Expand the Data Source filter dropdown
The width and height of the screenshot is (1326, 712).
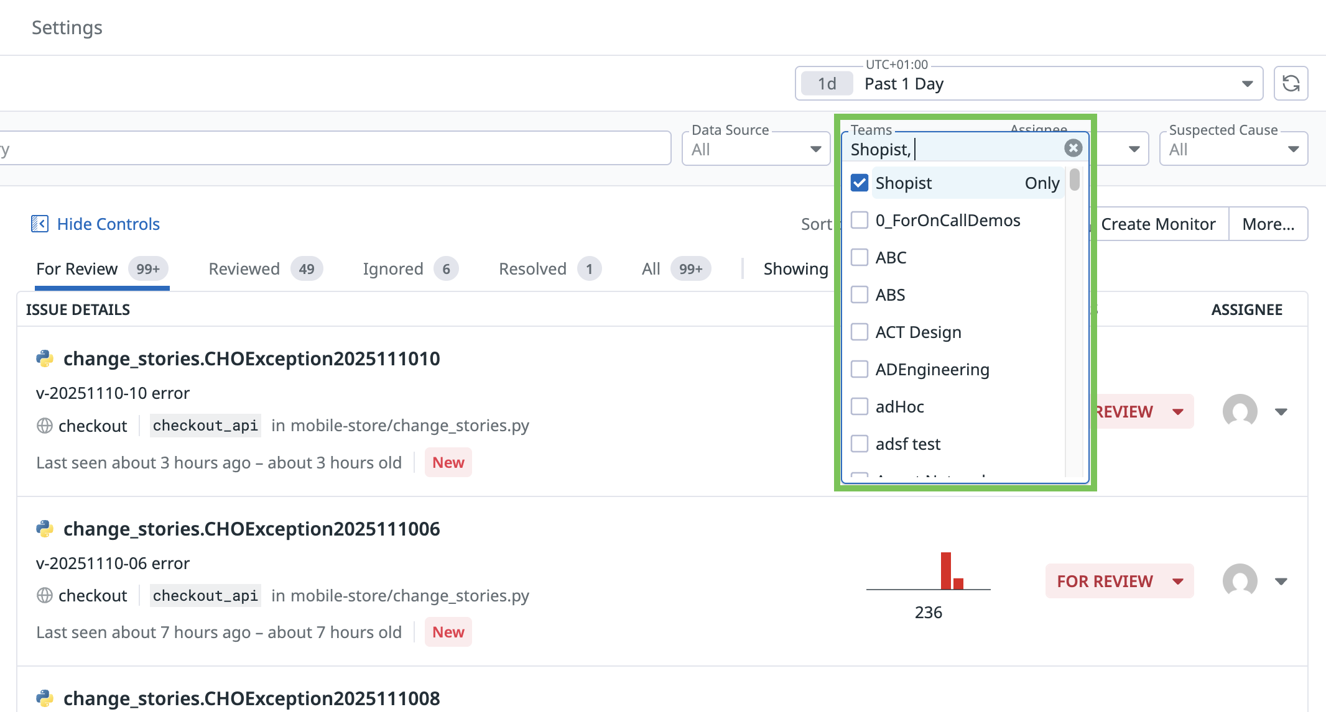815,149
